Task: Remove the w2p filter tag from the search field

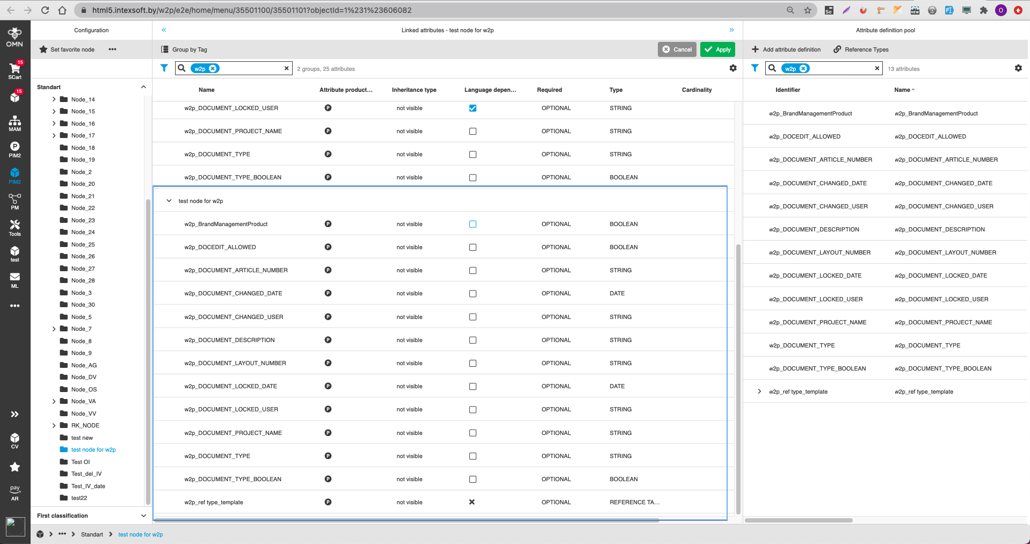Action: point(214,68)
